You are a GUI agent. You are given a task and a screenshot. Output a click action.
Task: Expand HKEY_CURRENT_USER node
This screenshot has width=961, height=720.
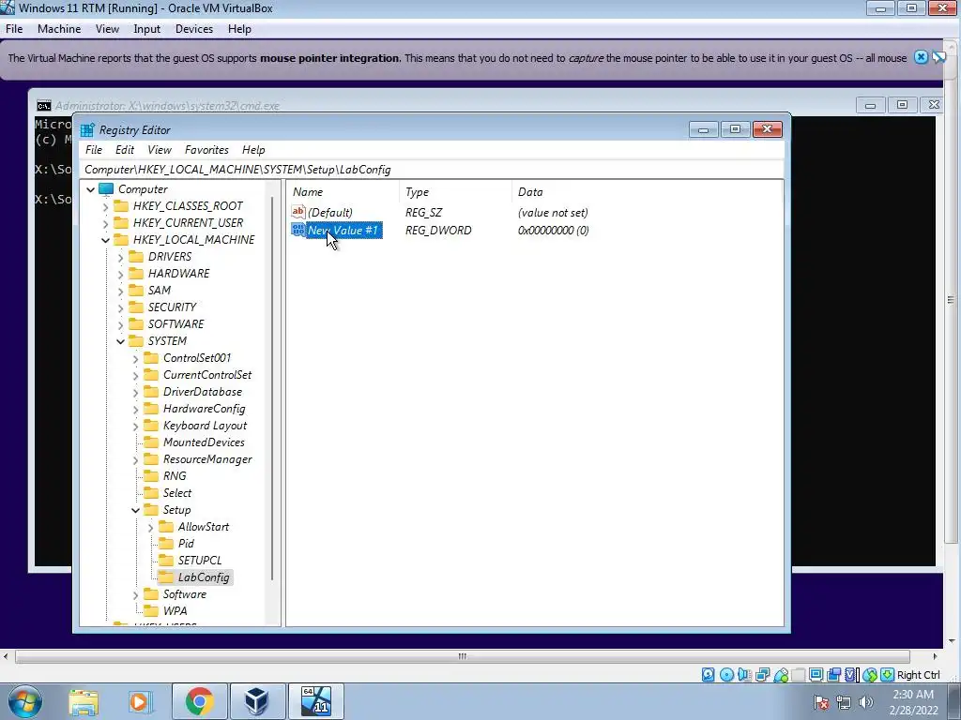point(105,223)
